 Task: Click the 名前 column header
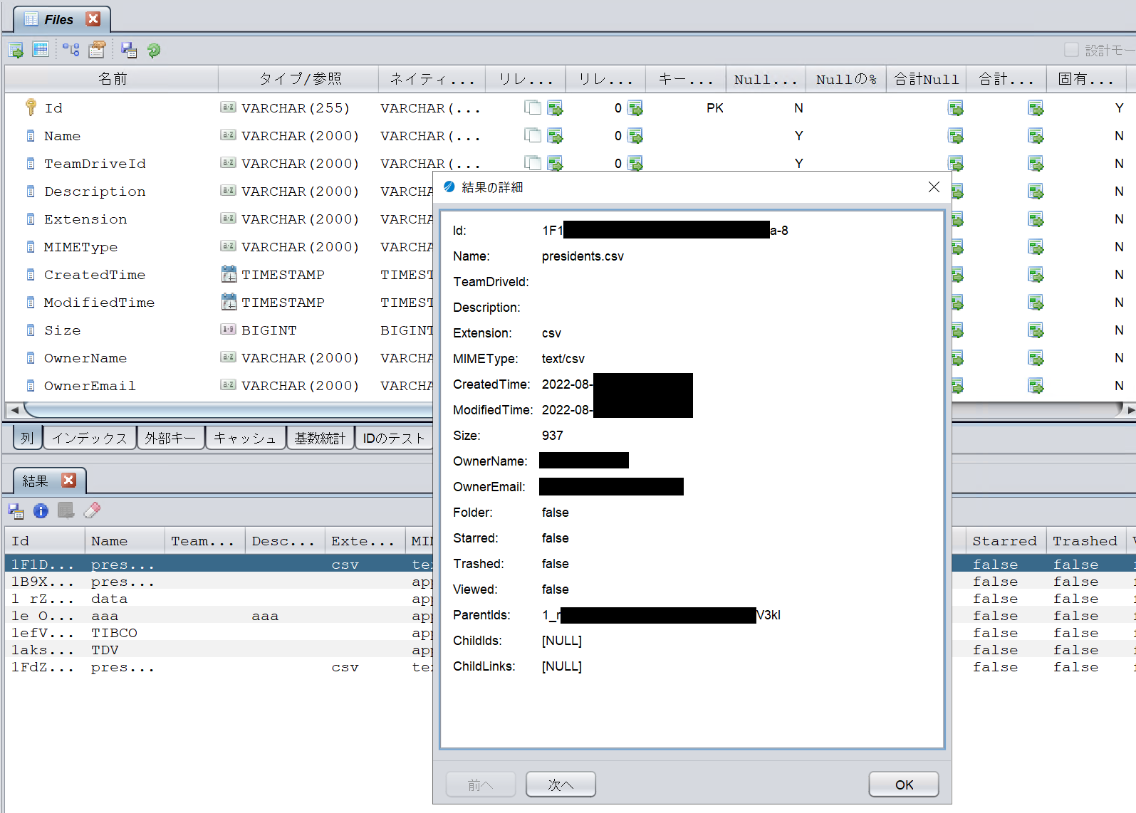tap(112, 79)
